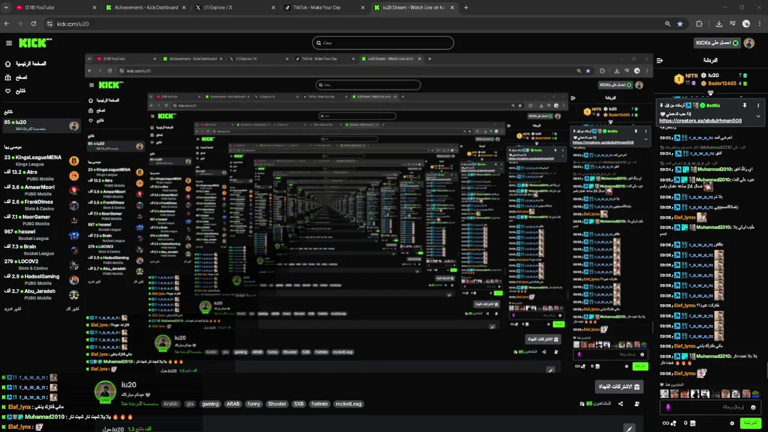Go back in browser history
The width and height of the screenshot is (768, 432).
coord(7,24)
